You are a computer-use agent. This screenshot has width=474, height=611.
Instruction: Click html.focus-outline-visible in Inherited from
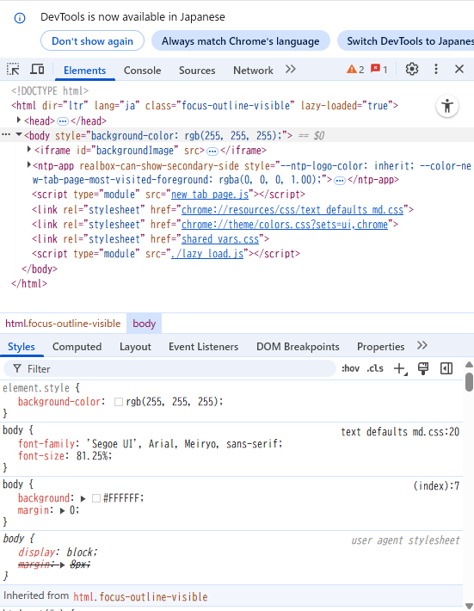pyautogui.click(x=140, y=596)
